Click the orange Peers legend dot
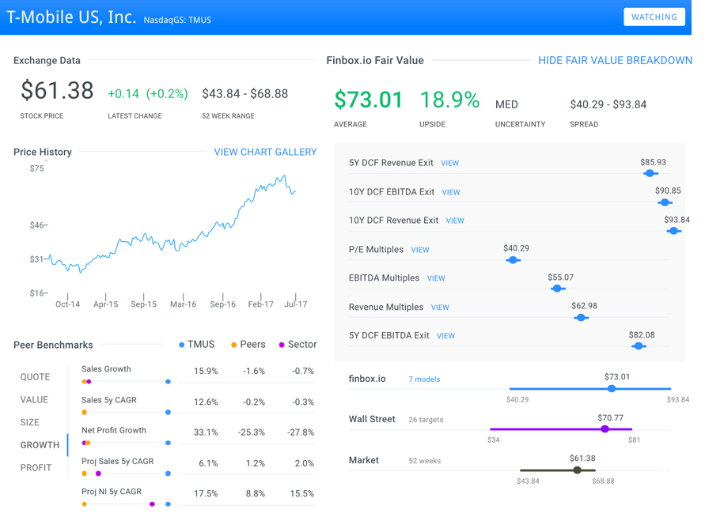This screenshot has width=705, height=521. (233, 345)
